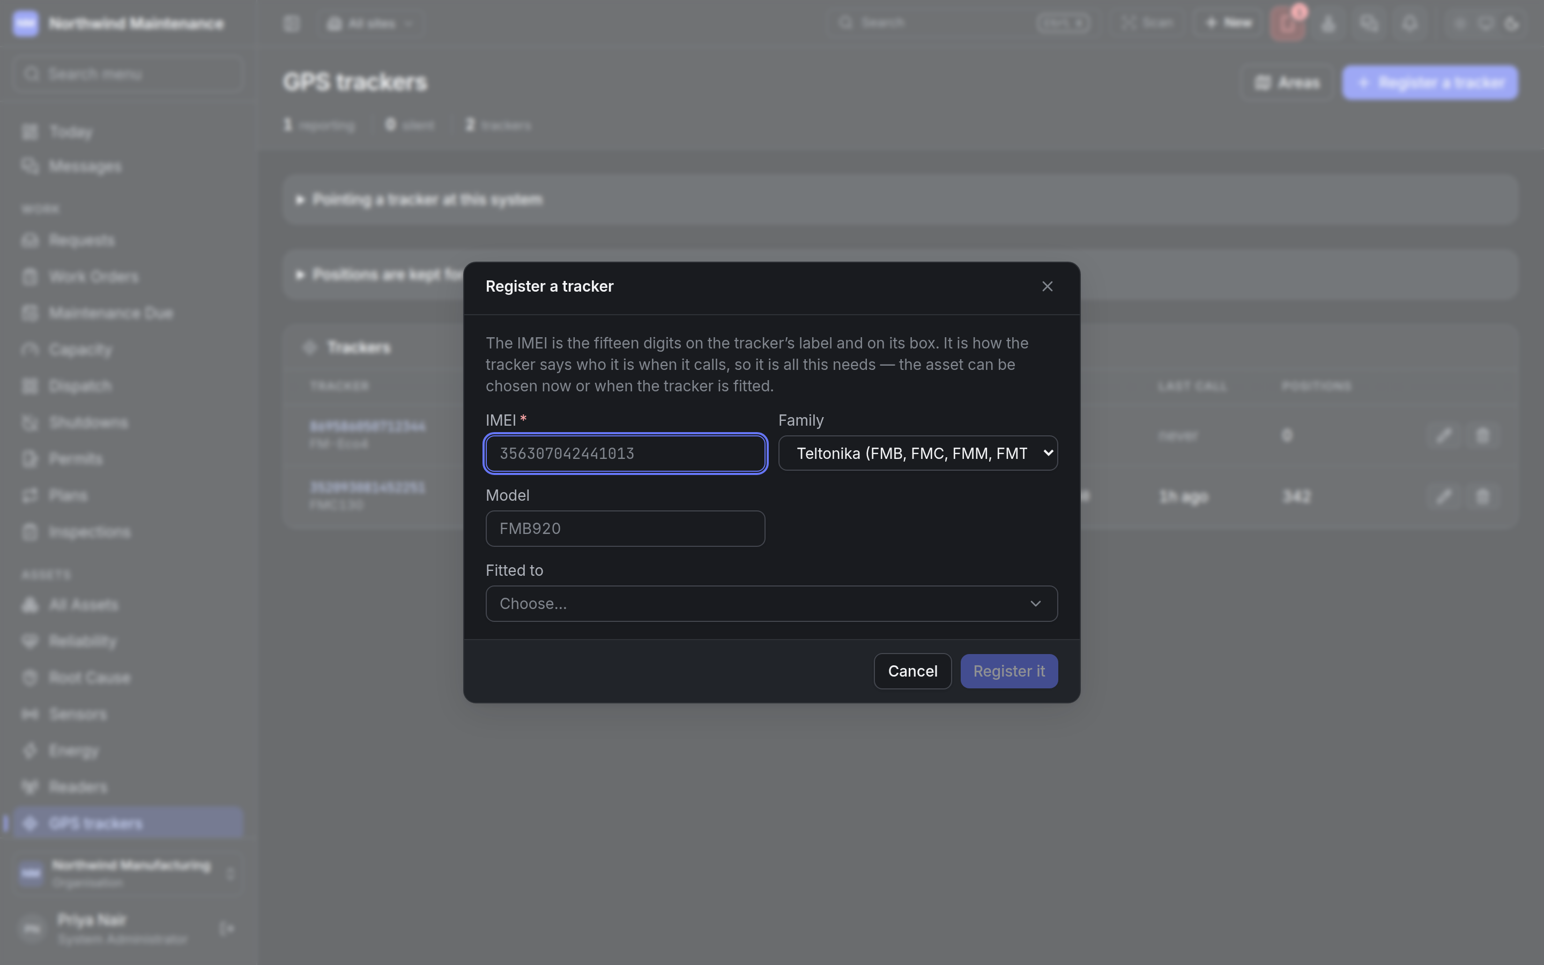The height and width of the screenshot is (965, 1544).
Task: Go to Messages in the sidebar
Action: [x=128, y=167]
